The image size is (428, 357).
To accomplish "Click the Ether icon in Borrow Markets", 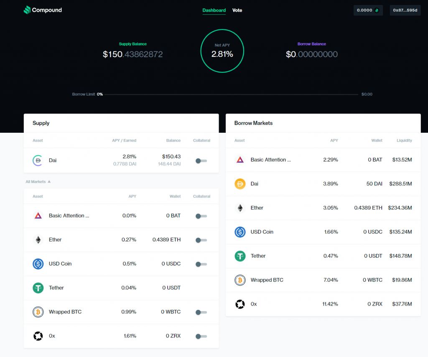I will point(240,208).
